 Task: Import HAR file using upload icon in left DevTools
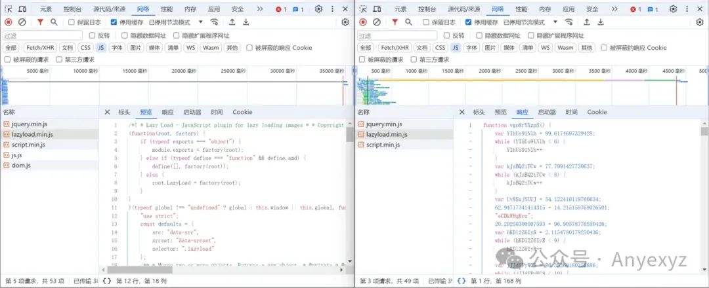click(232, 22)
